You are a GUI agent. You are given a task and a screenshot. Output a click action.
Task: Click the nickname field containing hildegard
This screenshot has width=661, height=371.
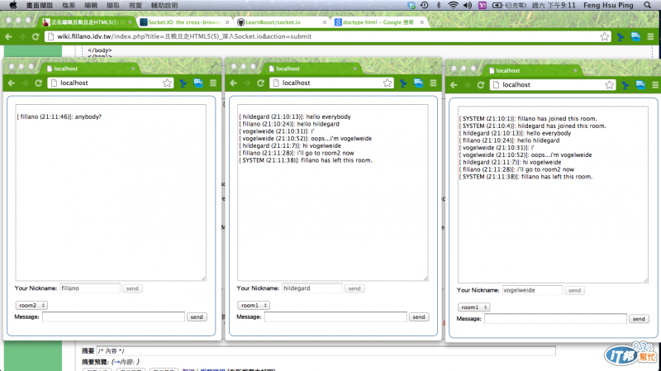(x=312, y=288)
